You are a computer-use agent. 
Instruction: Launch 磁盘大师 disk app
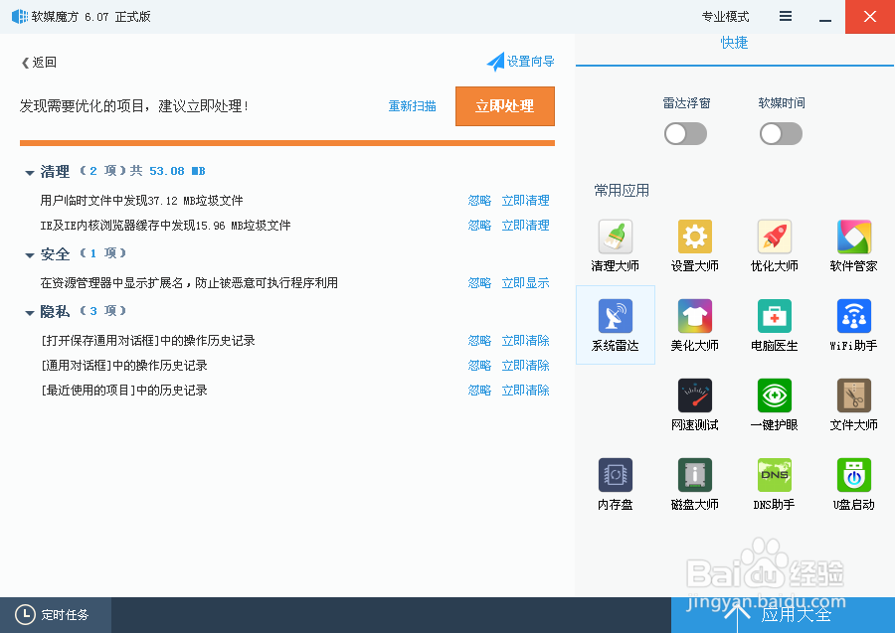[x=695, y=474]
